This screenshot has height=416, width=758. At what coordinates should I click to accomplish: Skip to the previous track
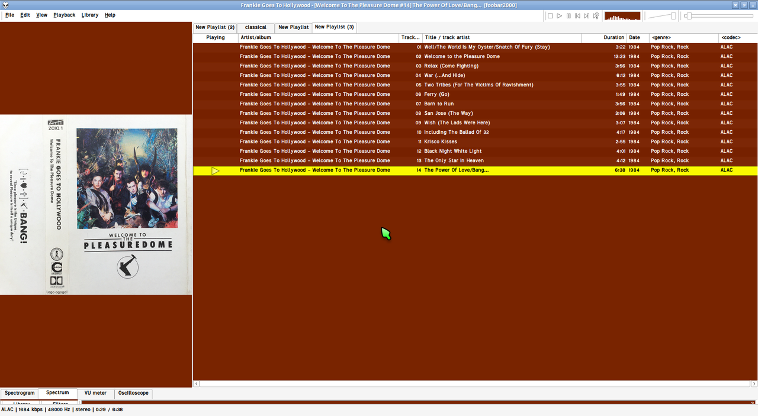tap(577, 16)
